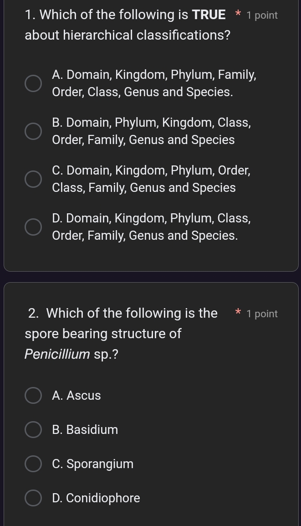Click the '1 point' label on question 2
The height and width of the screenshot is (526, 301).
pyautogui.click(x=262, y=314)
